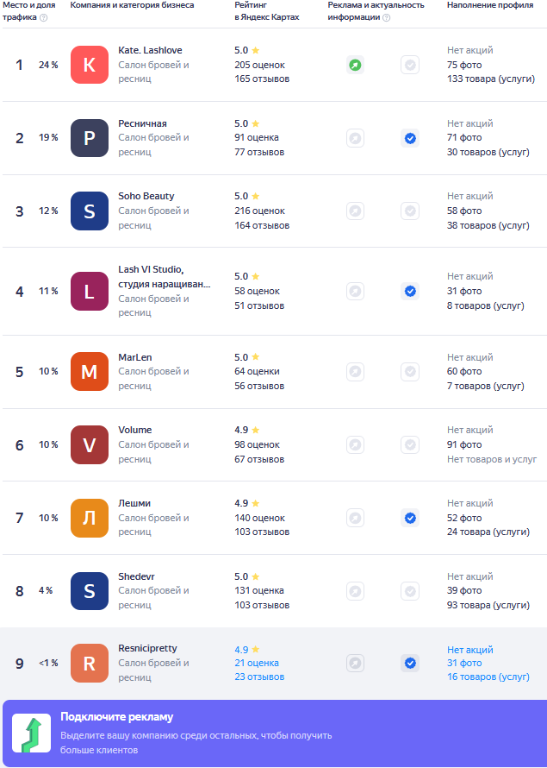Click the grey verification icon for MarLen
The image size is (547, 768).
pos(410,372)
